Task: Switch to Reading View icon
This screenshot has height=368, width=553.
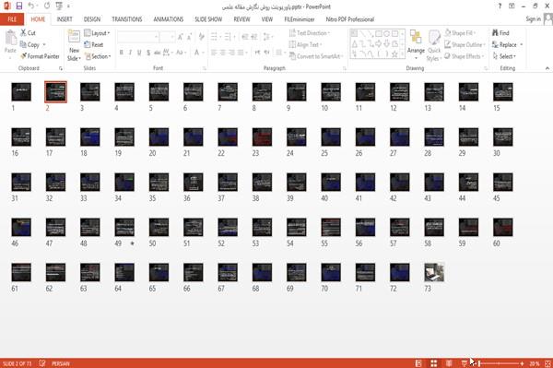Action: 449,363
